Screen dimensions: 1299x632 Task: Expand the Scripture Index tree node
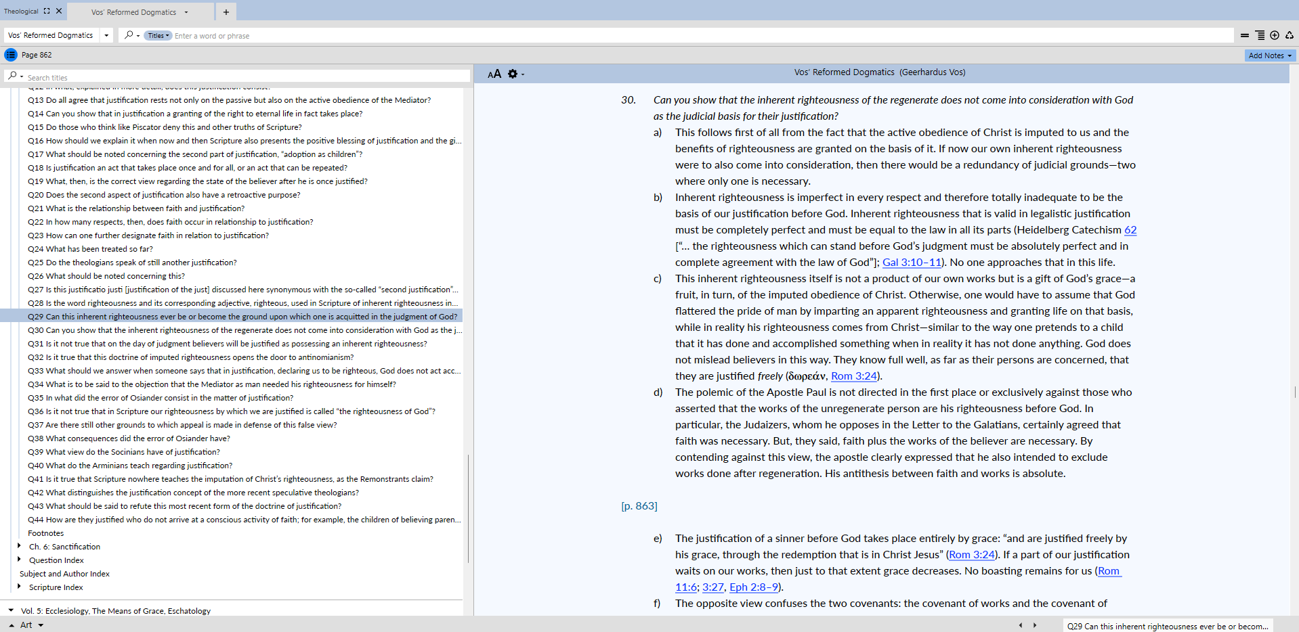pyautogui.click(x=19, y=587)
